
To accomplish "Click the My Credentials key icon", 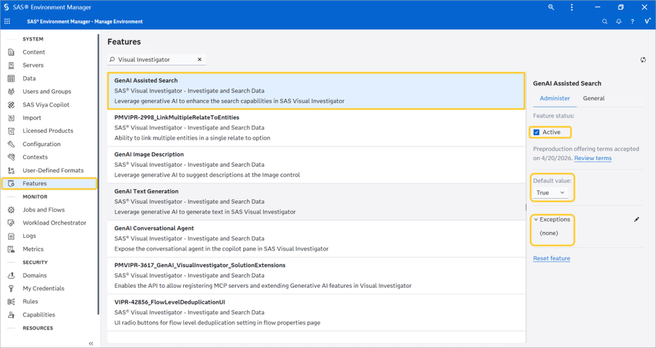I will pyautogui.click(x=11, y=289).
